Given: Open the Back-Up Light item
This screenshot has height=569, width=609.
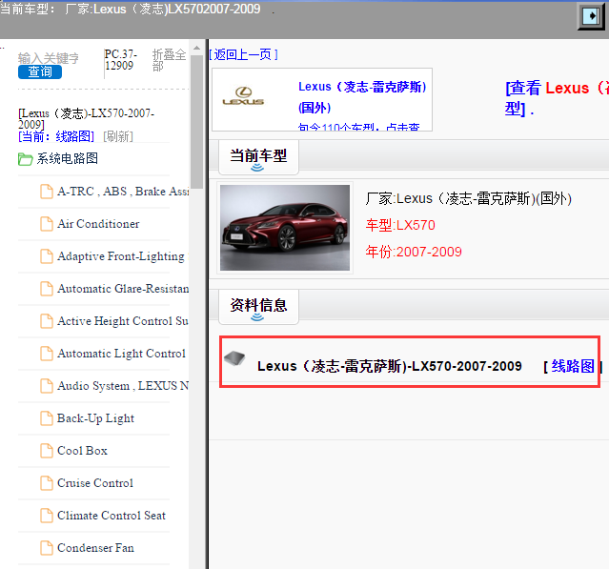Looking at the screenshot, I should 95,418.
